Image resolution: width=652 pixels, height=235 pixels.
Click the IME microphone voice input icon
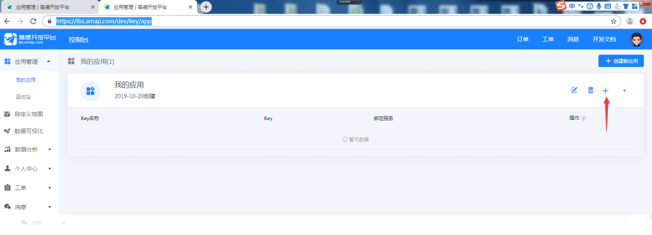pos(599,6)
